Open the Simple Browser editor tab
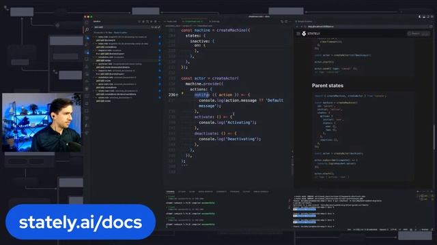 pyautogui.click(x=305, y=21)
